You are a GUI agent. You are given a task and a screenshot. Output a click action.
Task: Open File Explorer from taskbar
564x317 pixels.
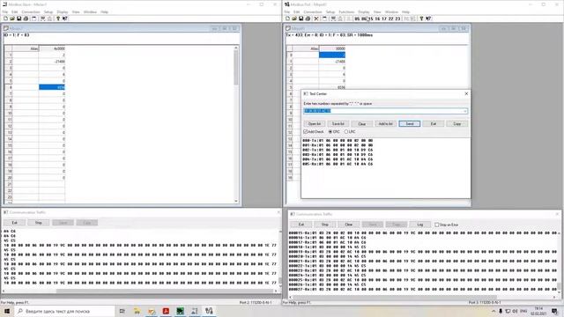[x=137, y=311]
